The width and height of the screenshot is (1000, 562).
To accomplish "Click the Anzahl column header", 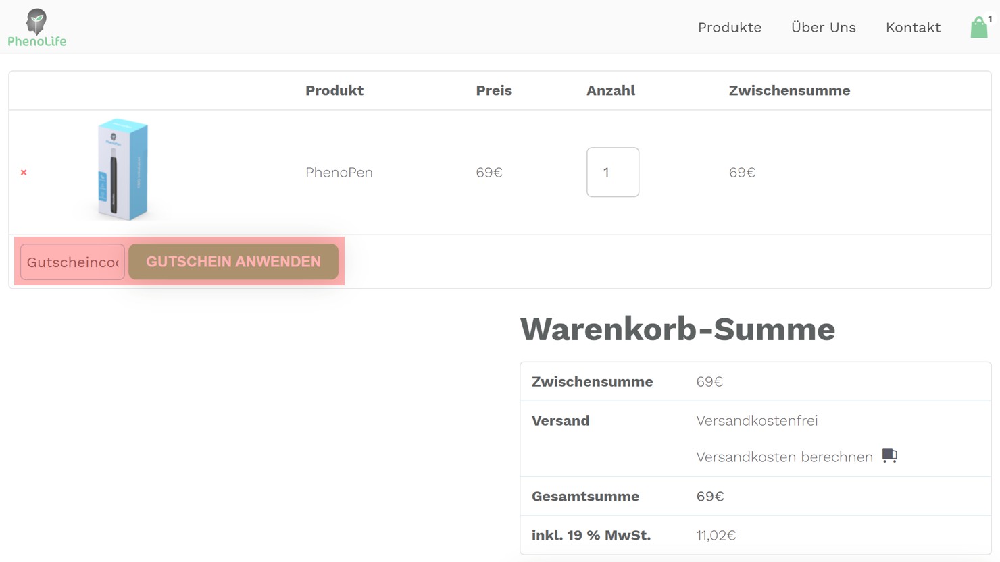I will coord(610,90).
